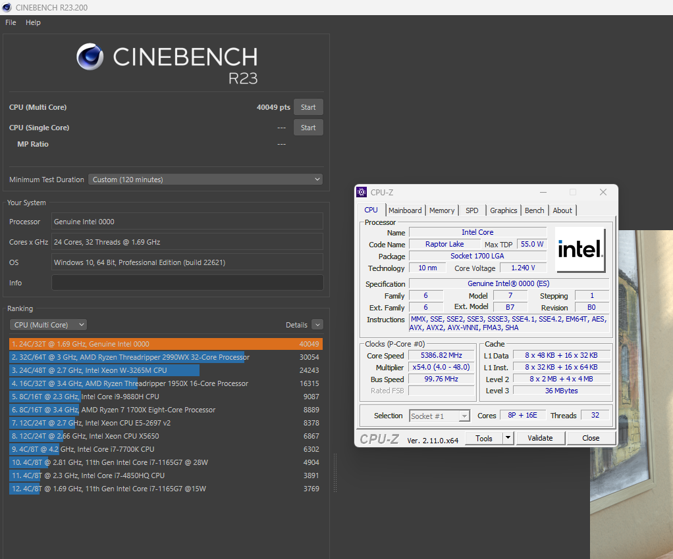Switch to Bench tab in CPU-Z
673x559 pixels.
(534, 210)
